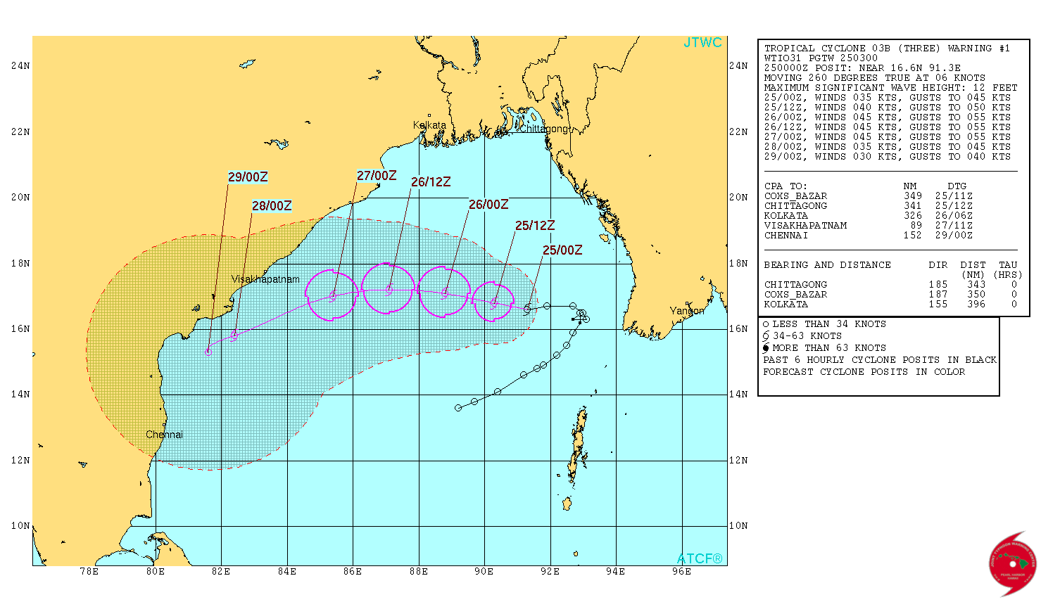Click the 'Less than 34 knots' legend symbol
The width and height of the screenshot is (1041, 602).
click(766, 324)
